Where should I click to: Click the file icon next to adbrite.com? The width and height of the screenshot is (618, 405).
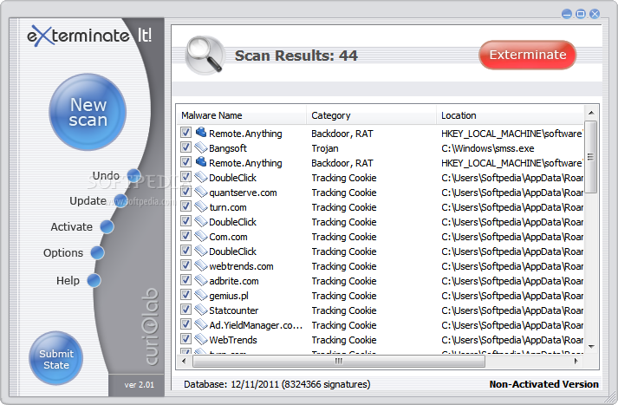(x=201, y=280)
